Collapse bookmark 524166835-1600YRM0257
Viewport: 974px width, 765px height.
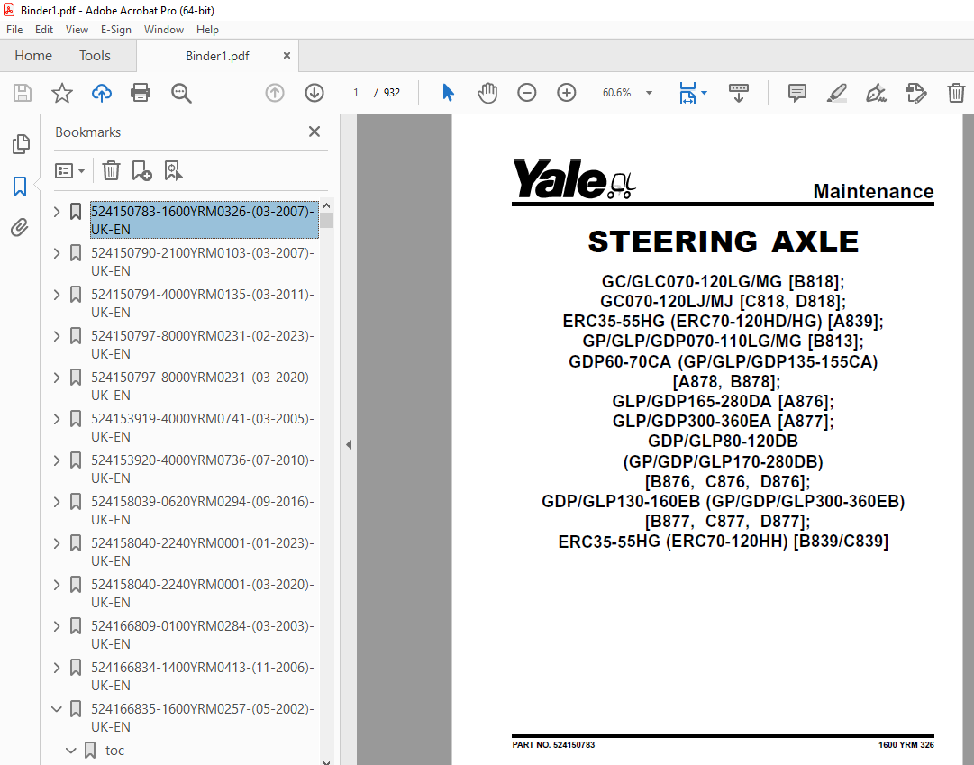tap(57, 709)
